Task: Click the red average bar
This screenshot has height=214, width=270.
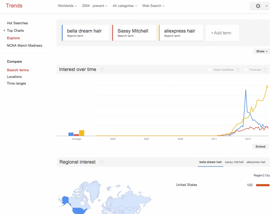Action: 76,135
